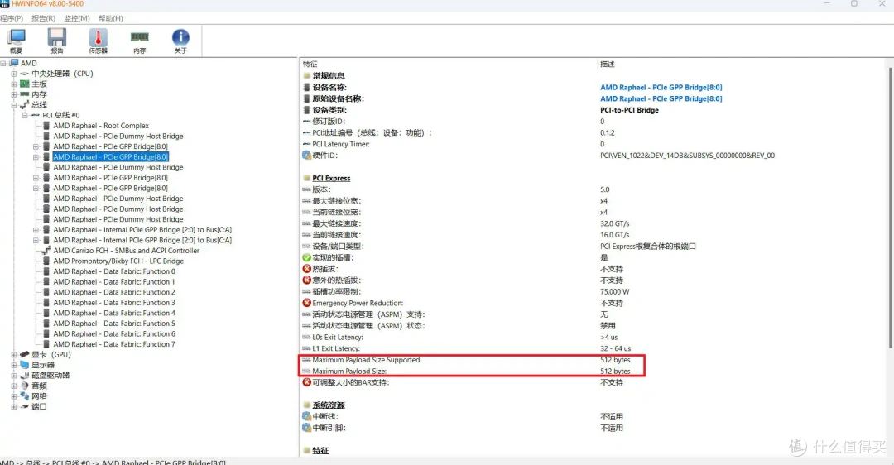894x465 pixels.
Task: Select the 主板 motherboard node icon
Action: [25, 84]
